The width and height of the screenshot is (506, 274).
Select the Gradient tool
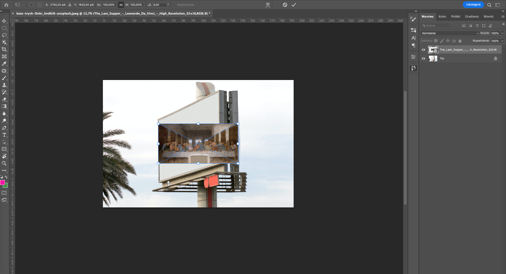pos(4,106)
